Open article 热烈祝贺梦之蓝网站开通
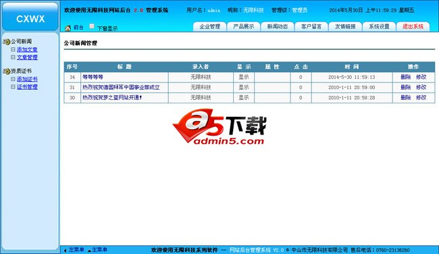439x254 pixels. 112,97
